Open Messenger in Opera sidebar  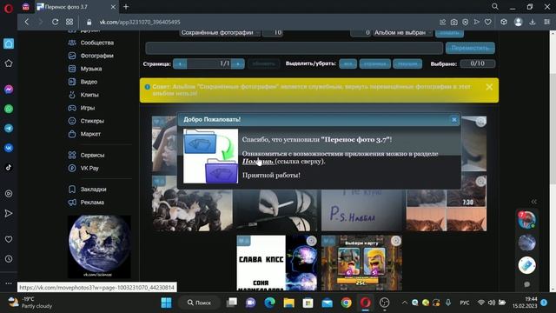9,89
